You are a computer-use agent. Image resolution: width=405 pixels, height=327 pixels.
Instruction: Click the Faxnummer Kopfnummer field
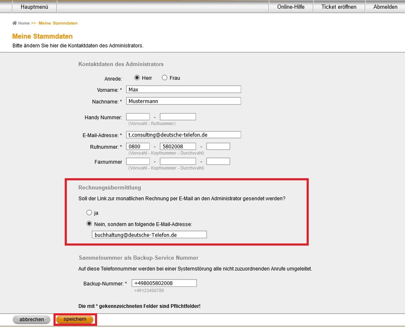pos(178,161)
